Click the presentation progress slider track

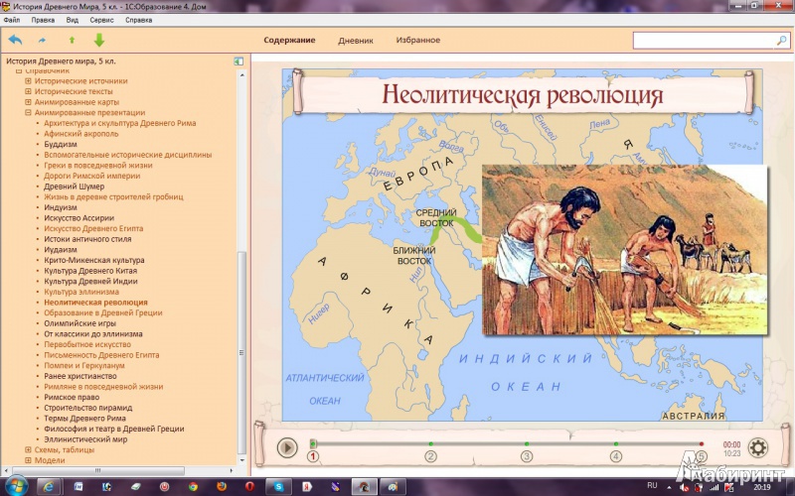507,443
